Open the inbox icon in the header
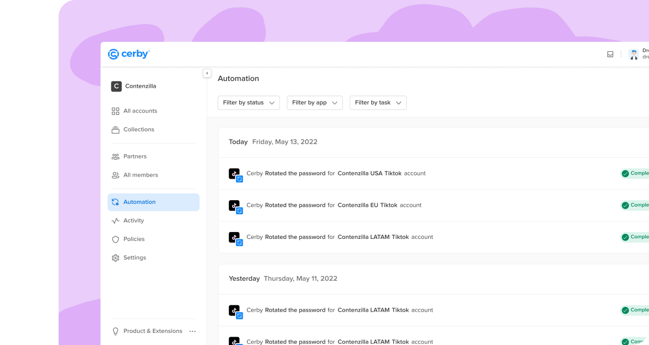 pyautogui.click(x=610, y=54)
